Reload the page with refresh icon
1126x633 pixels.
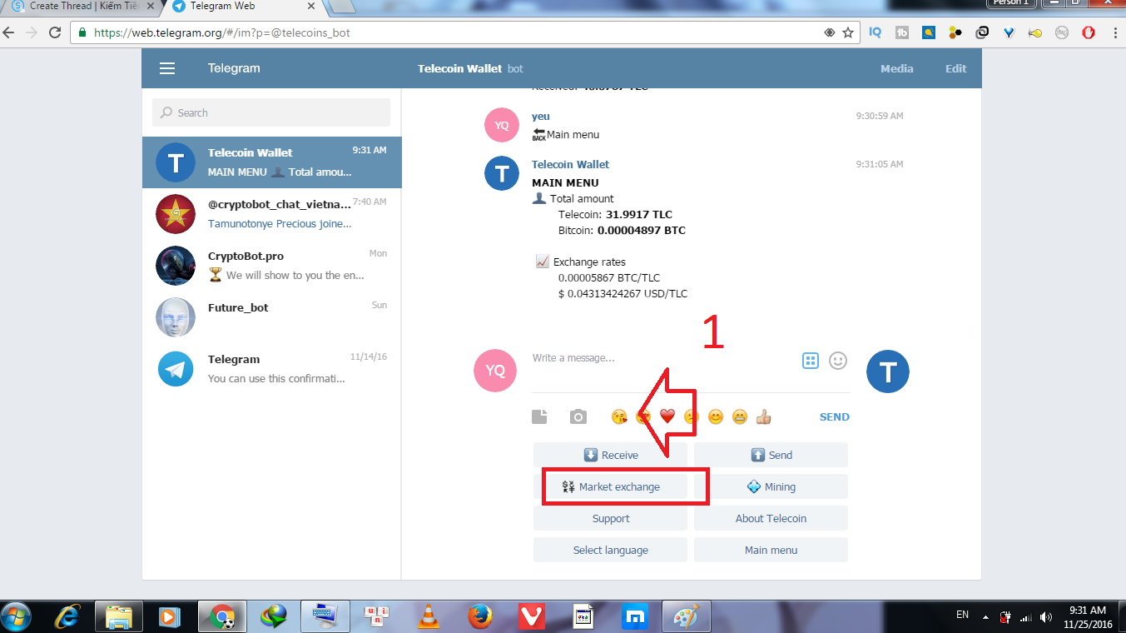click(55, 33)
